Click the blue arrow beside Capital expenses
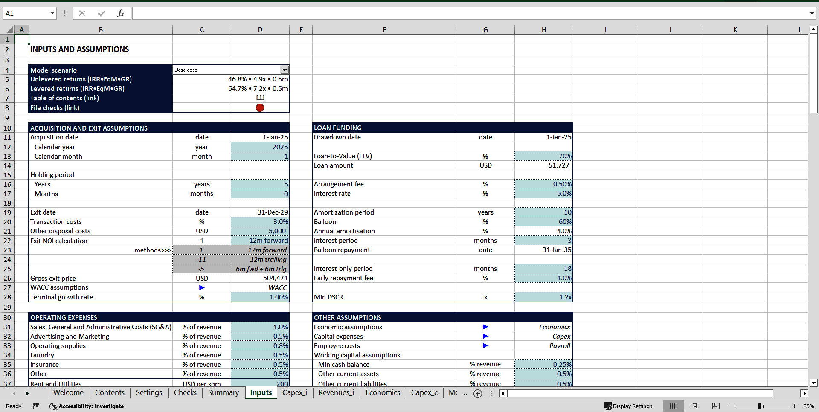The width and height of the screenshot is (819, 412). 485,336
